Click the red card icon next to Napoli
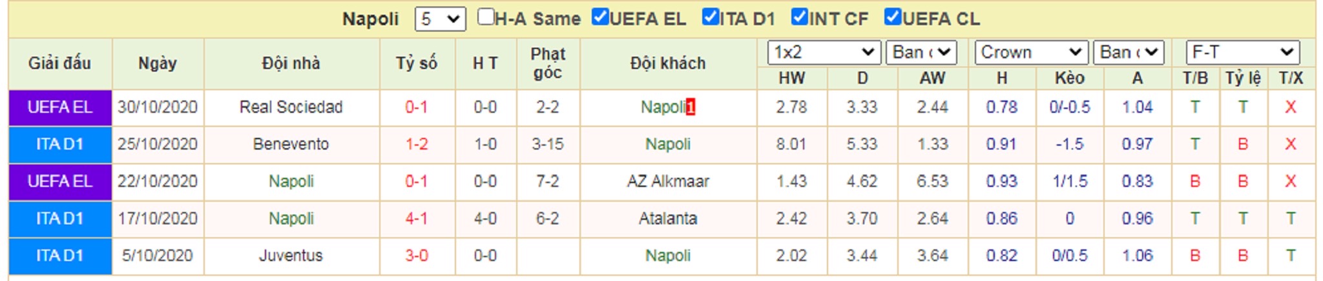Image resolution: width=1323 pixels, height=281 pixels. 691,107
